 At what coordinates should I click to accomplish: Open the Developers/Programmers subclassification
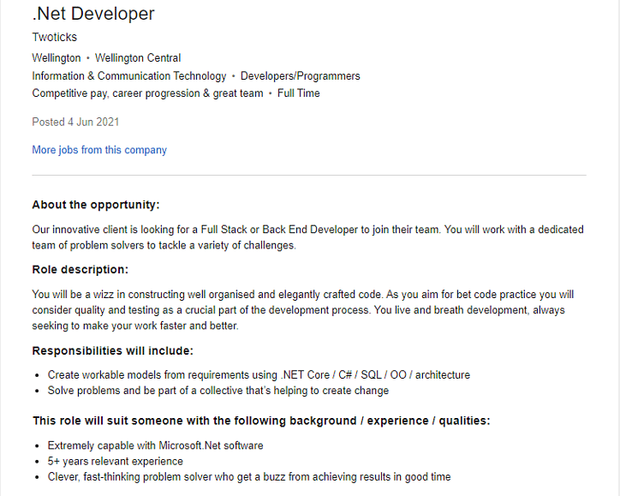300,76
